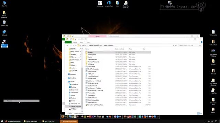Click Games and apps (D:) breadcrumb
The height and width of the screenshot is (123, 220).
coord(95,45)
